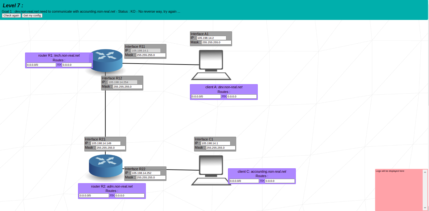
Task: Click the Check again button
Action: coord(11,16)
